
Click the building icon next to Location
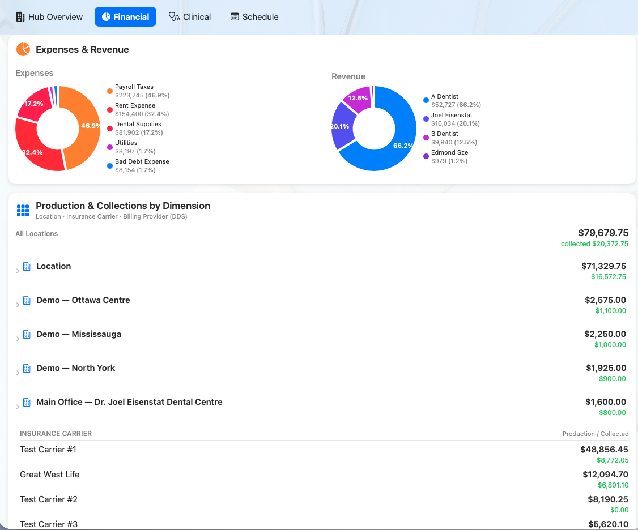[27, 267]
